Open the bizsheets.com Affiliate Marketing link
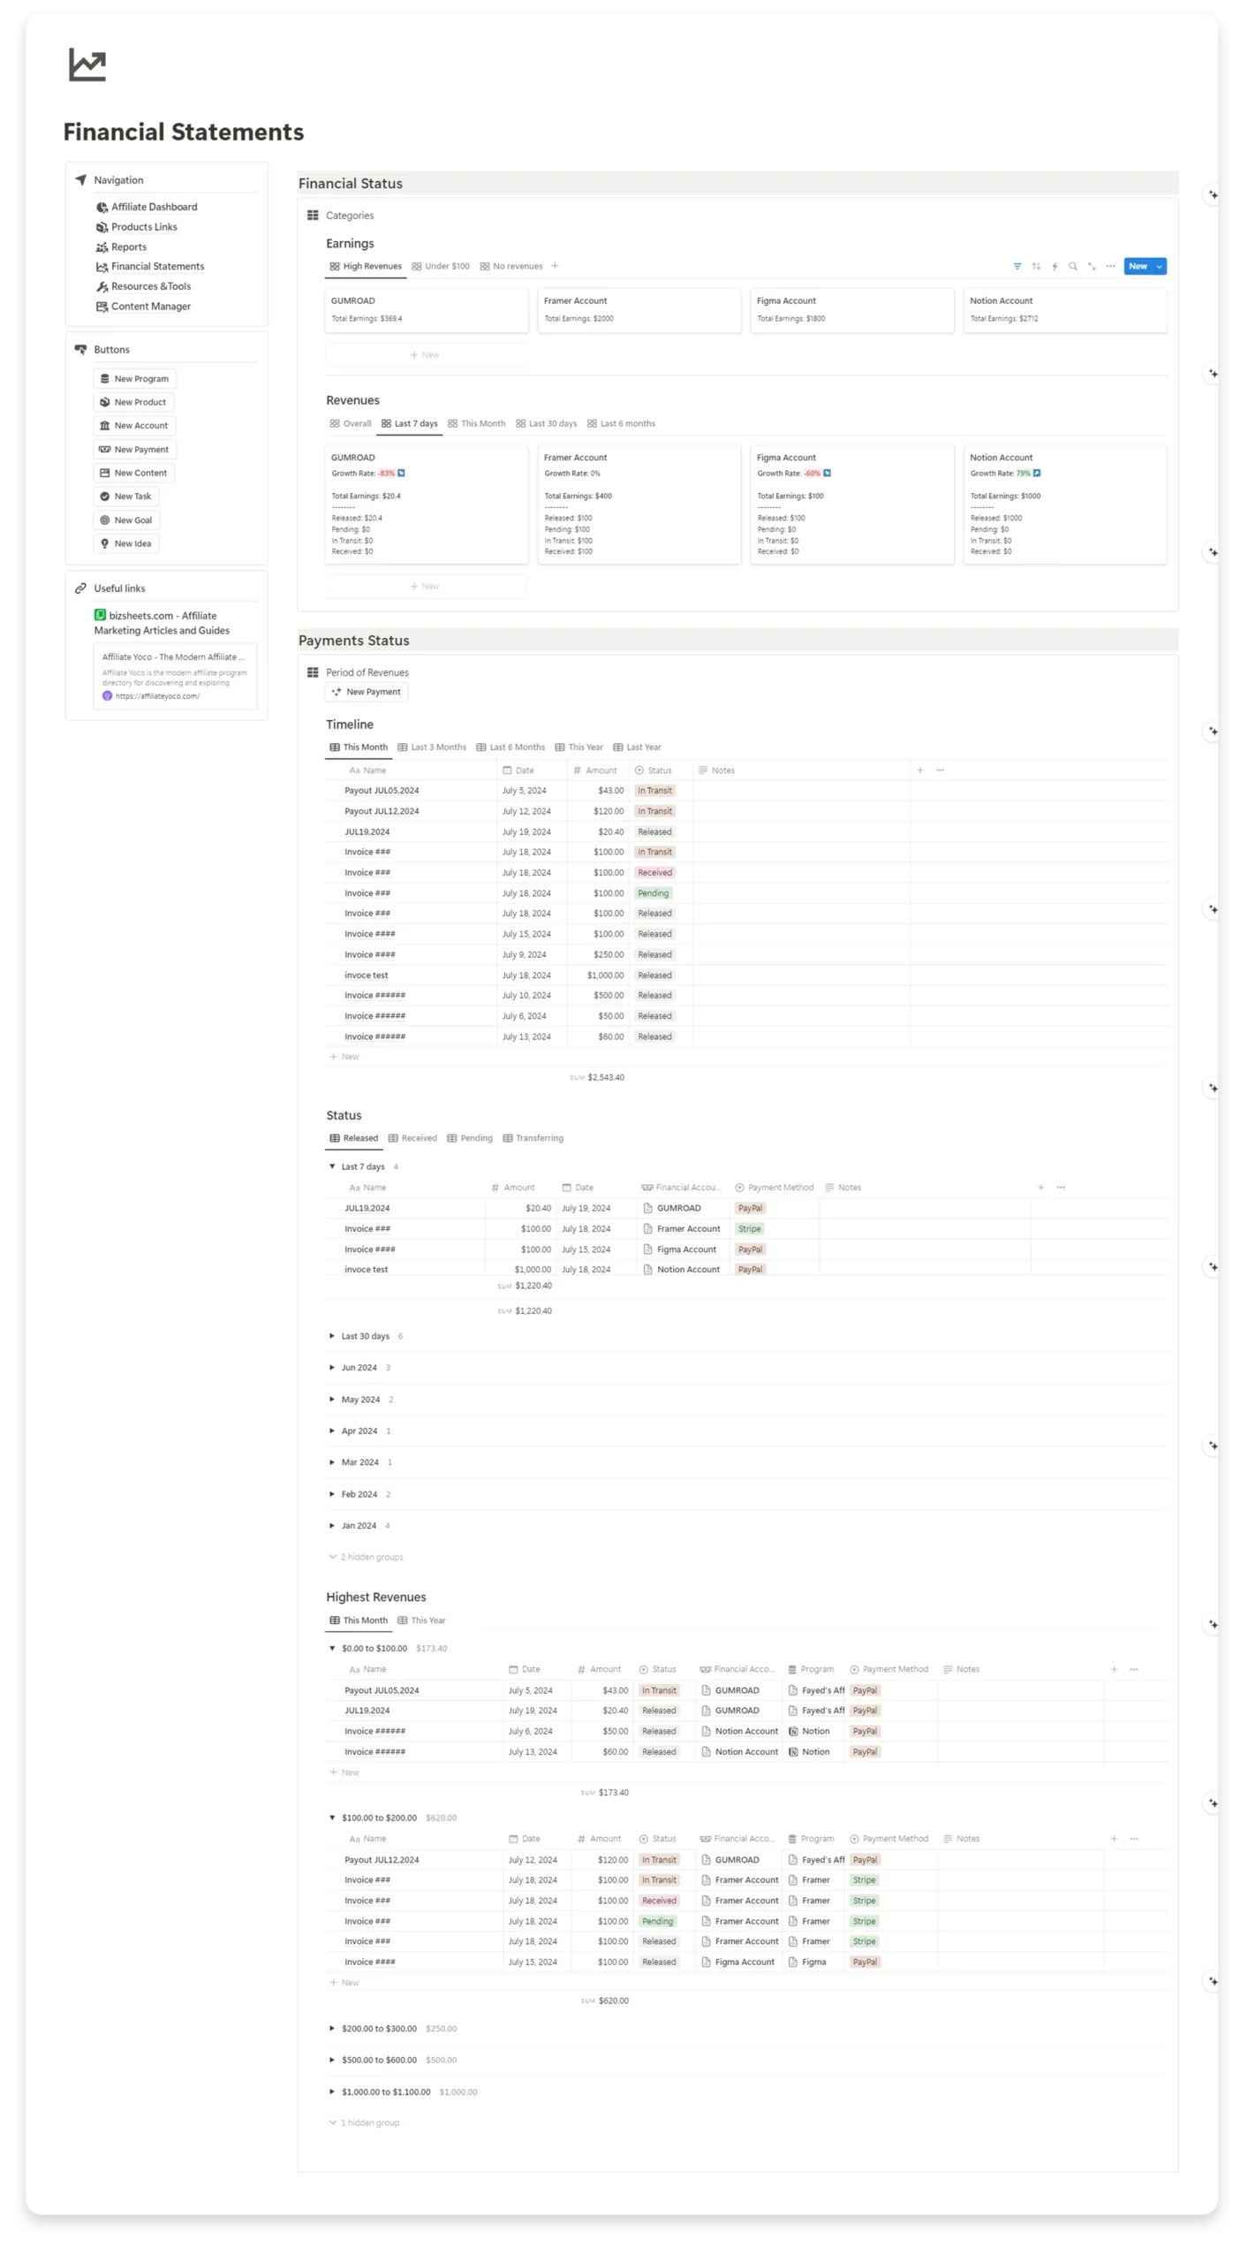The height and width of the screenshot is (2262, 1240). click(162, 622)
